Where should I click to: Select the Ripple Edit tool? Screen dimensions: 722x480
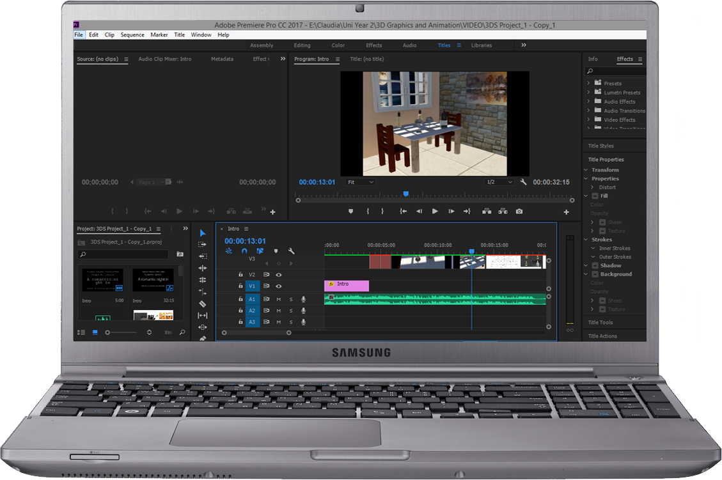pyautogui.click(x=203, y=268)
